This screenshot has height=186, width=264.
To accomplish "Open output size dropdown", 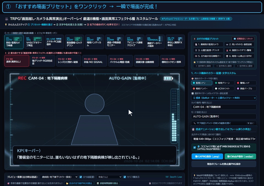I will pyautogui.click(x=224, y=139).
